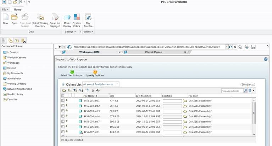Open Import to Workspace help icon
The image size is (272, 146).
click(266, 59)
